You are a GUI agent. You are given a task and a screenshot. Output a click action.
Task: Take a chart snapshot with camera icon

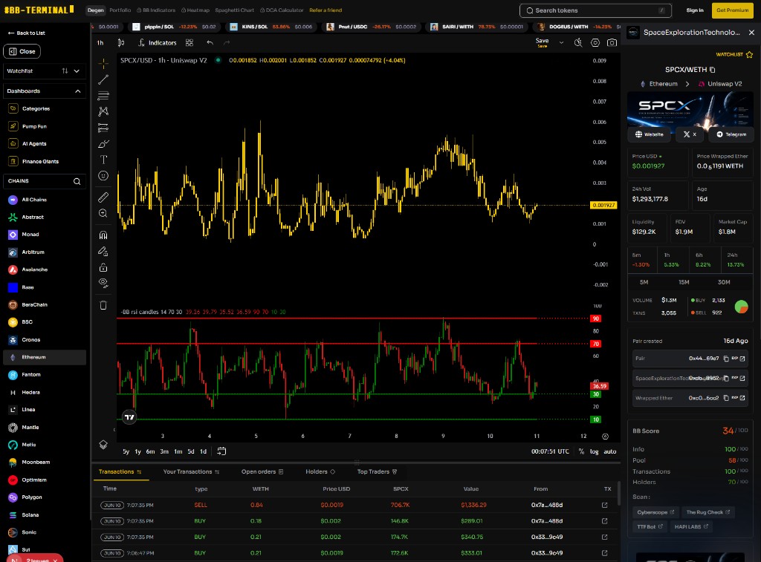pos(612,42)
